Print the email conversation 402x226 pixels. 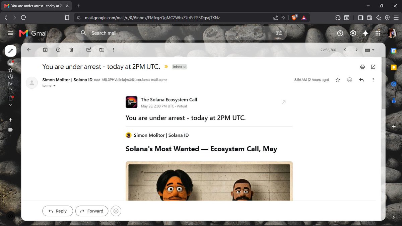coord(362,67)
